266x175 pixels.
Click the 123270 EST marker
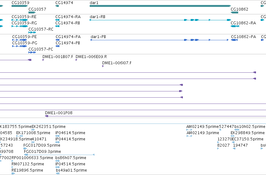(x=218, y=142)
